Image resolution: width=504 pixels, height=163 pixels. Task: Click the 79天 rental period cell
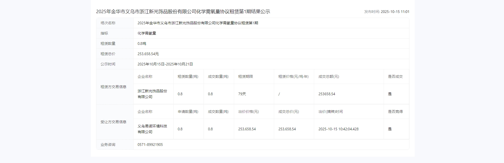click(242, 94)
